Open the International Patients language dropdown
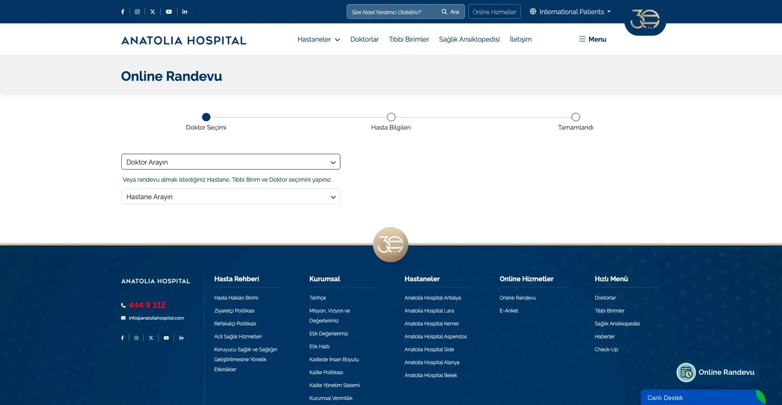The width and height of the screenshot is (782, 405). [570, 12]
